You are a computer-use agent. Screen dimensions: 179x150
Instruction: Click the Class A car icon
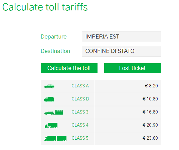pos(49,86)
